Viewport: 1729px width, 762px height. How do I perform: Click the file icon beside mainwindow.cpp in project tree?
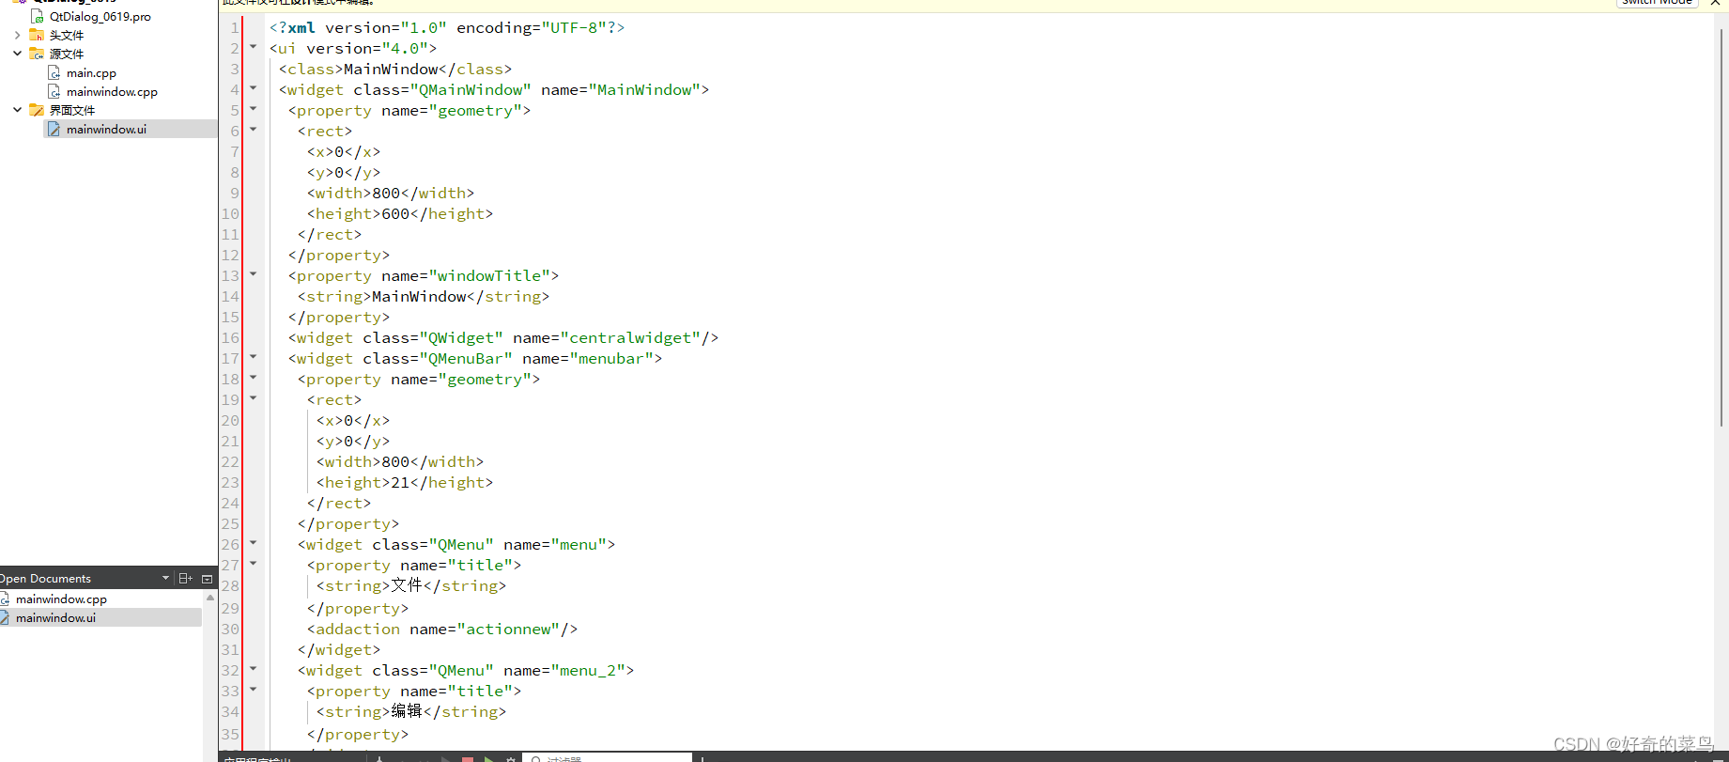54,91
